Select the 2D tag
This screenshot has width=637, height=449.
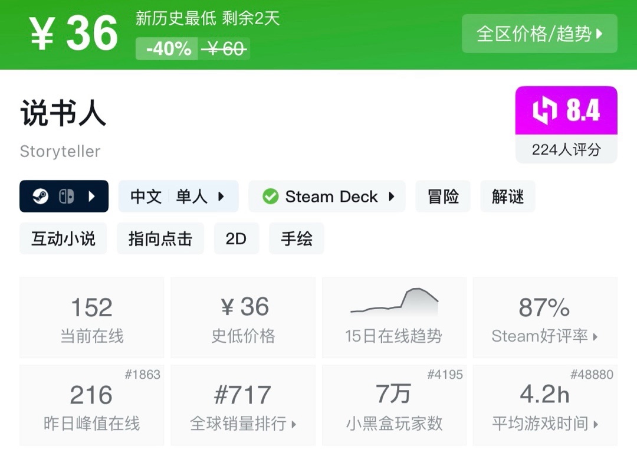click(x=236, y=238)
